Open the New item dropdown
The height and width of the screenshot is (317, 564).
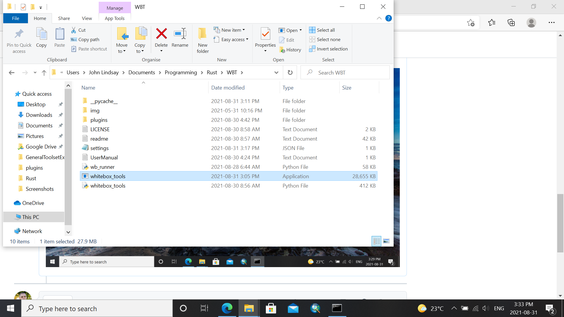click(x=230, y=30)
